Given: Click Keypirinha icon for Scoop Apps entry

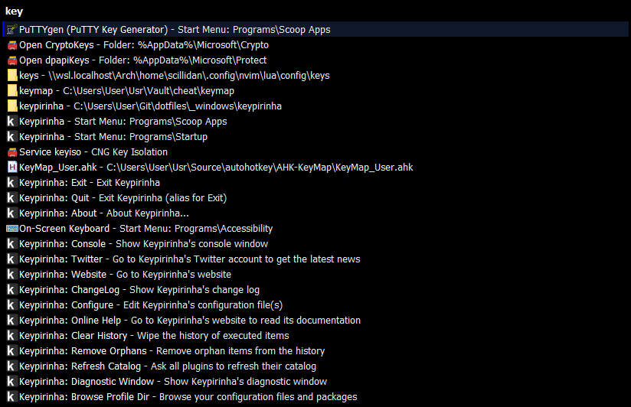Looking at the screenshot, I should (12, 121).
